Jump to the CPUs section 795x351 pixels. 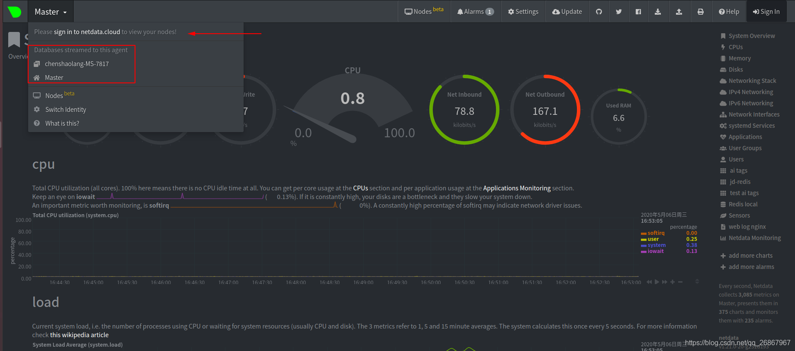click(736, 47)
